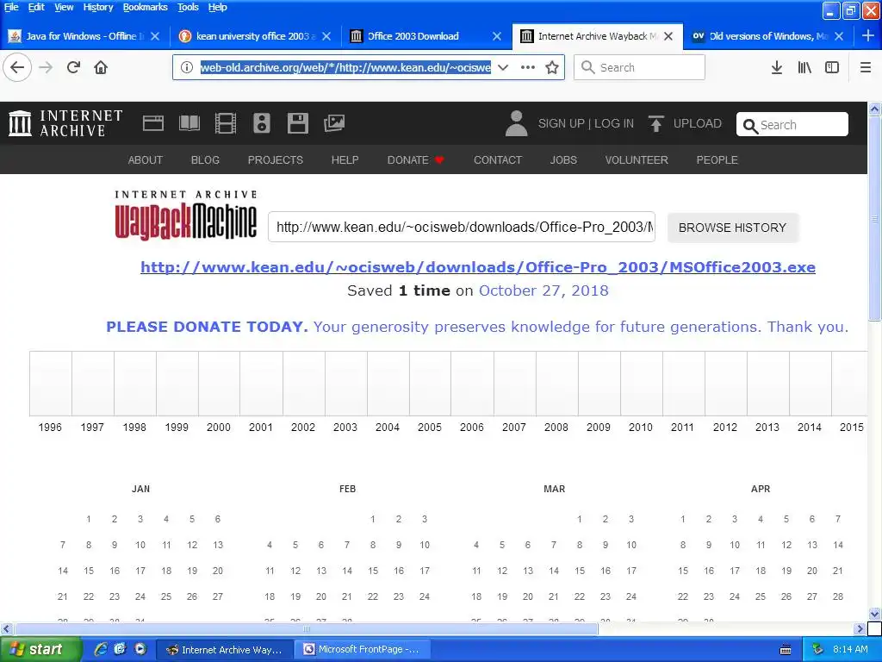The image size is (882, 662).
Task: Expand the address bar history dropdown
Action: (x=503, y=67)
